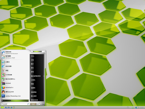Open Computer (计算机) in right pane
145x109 pixels.
point(33,80)
